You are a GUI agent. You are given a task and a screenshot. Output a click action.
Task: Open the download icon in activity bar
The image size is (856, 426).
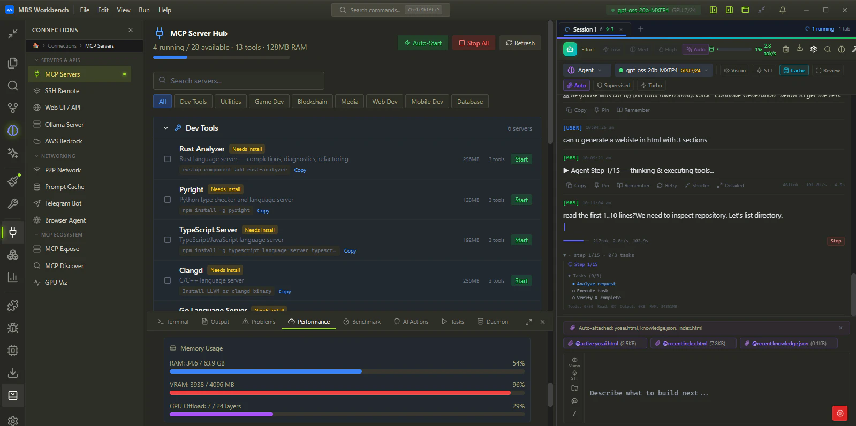pos(13,373)
